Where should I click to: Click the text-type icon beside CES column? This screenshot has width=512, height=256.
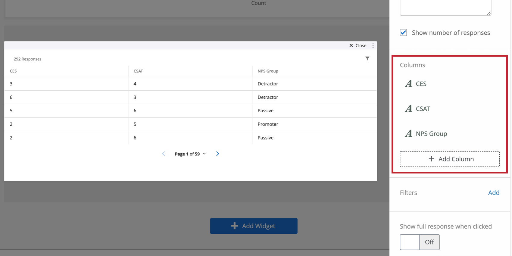408,84
